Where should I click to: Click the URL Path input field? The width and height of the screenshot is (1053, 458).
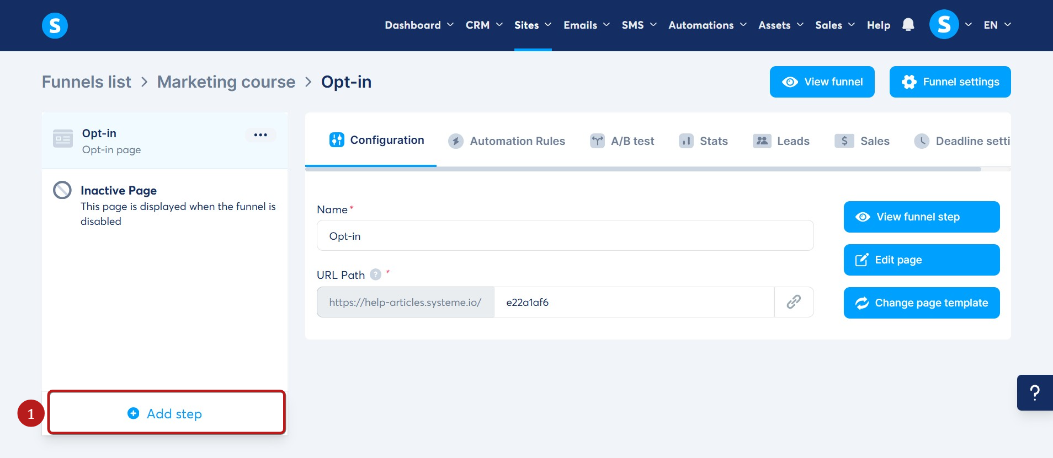pos(634,302)
